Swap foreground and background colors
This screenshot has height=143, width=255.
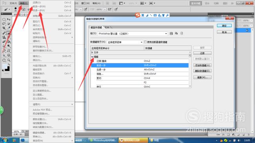(x=9, y=65)
